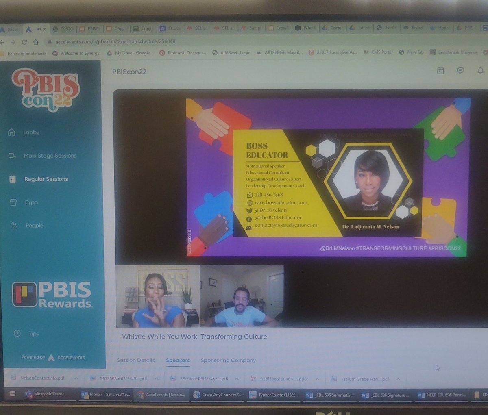Open menu for 326f50cb-8046 pptx download

317,379
